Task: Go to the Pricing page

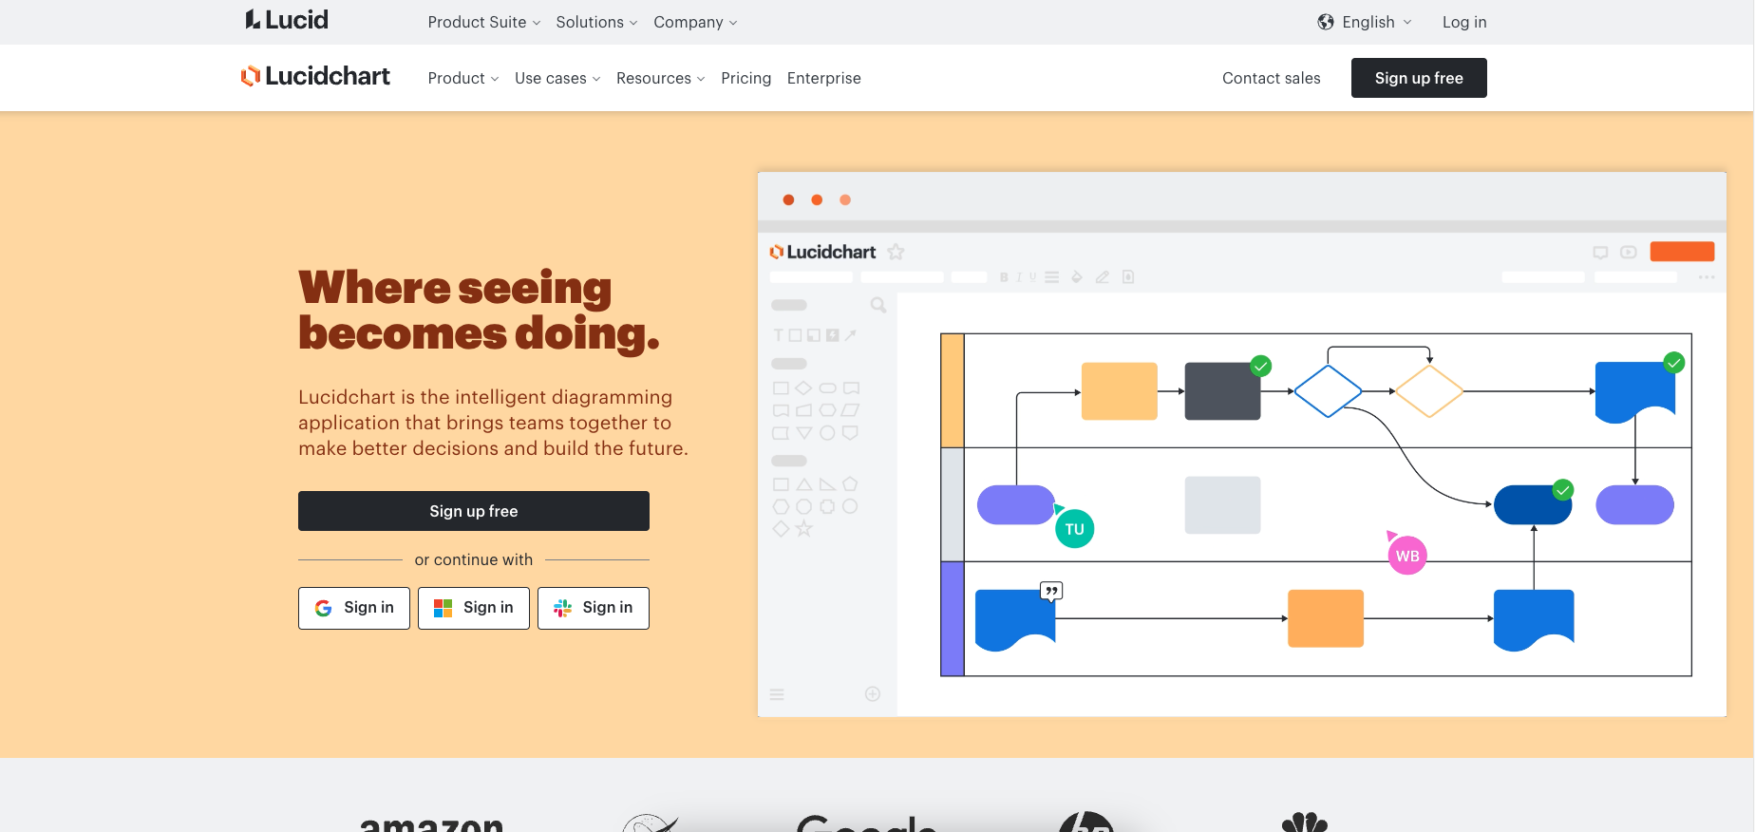Action: [x=745, y=78]
